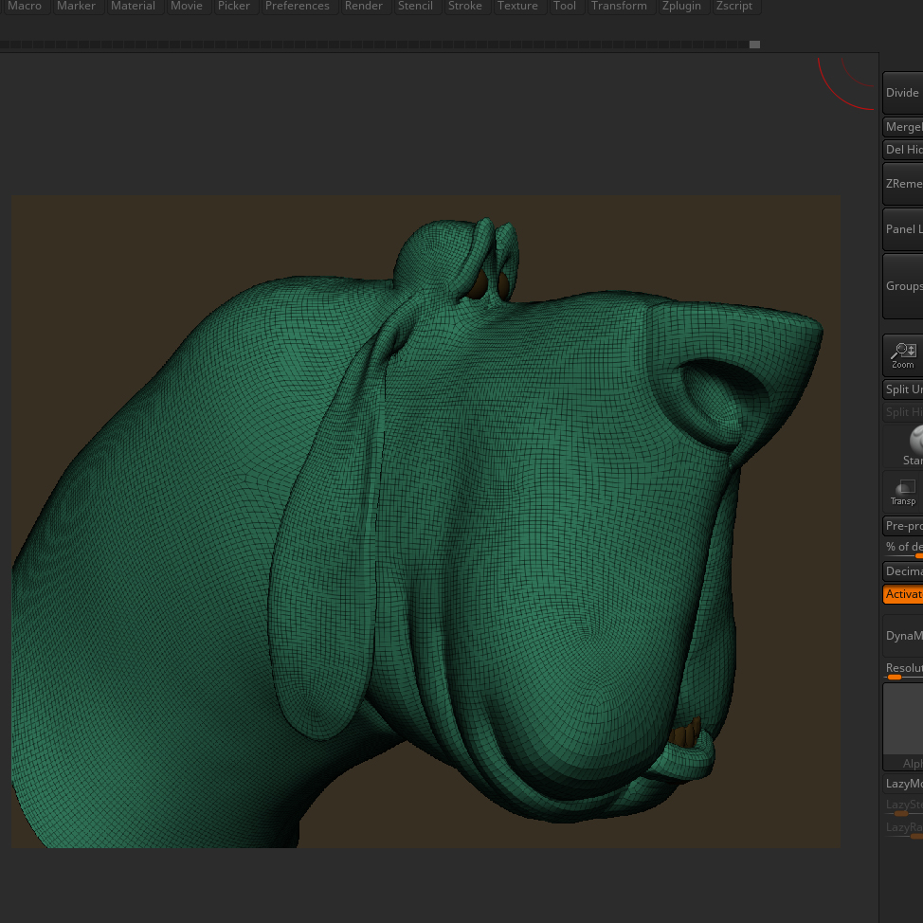923x923 pixels.
Task: Open the Render menu
Action: (364, 6)
